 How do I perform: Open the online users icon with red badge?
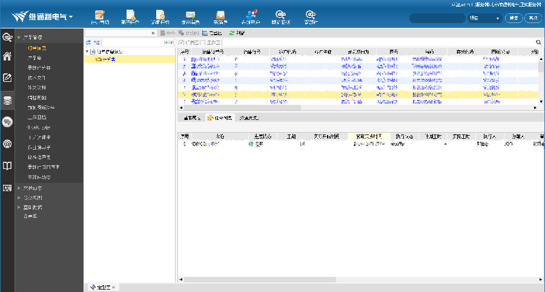pyautogui.click(x=251, y=15)
